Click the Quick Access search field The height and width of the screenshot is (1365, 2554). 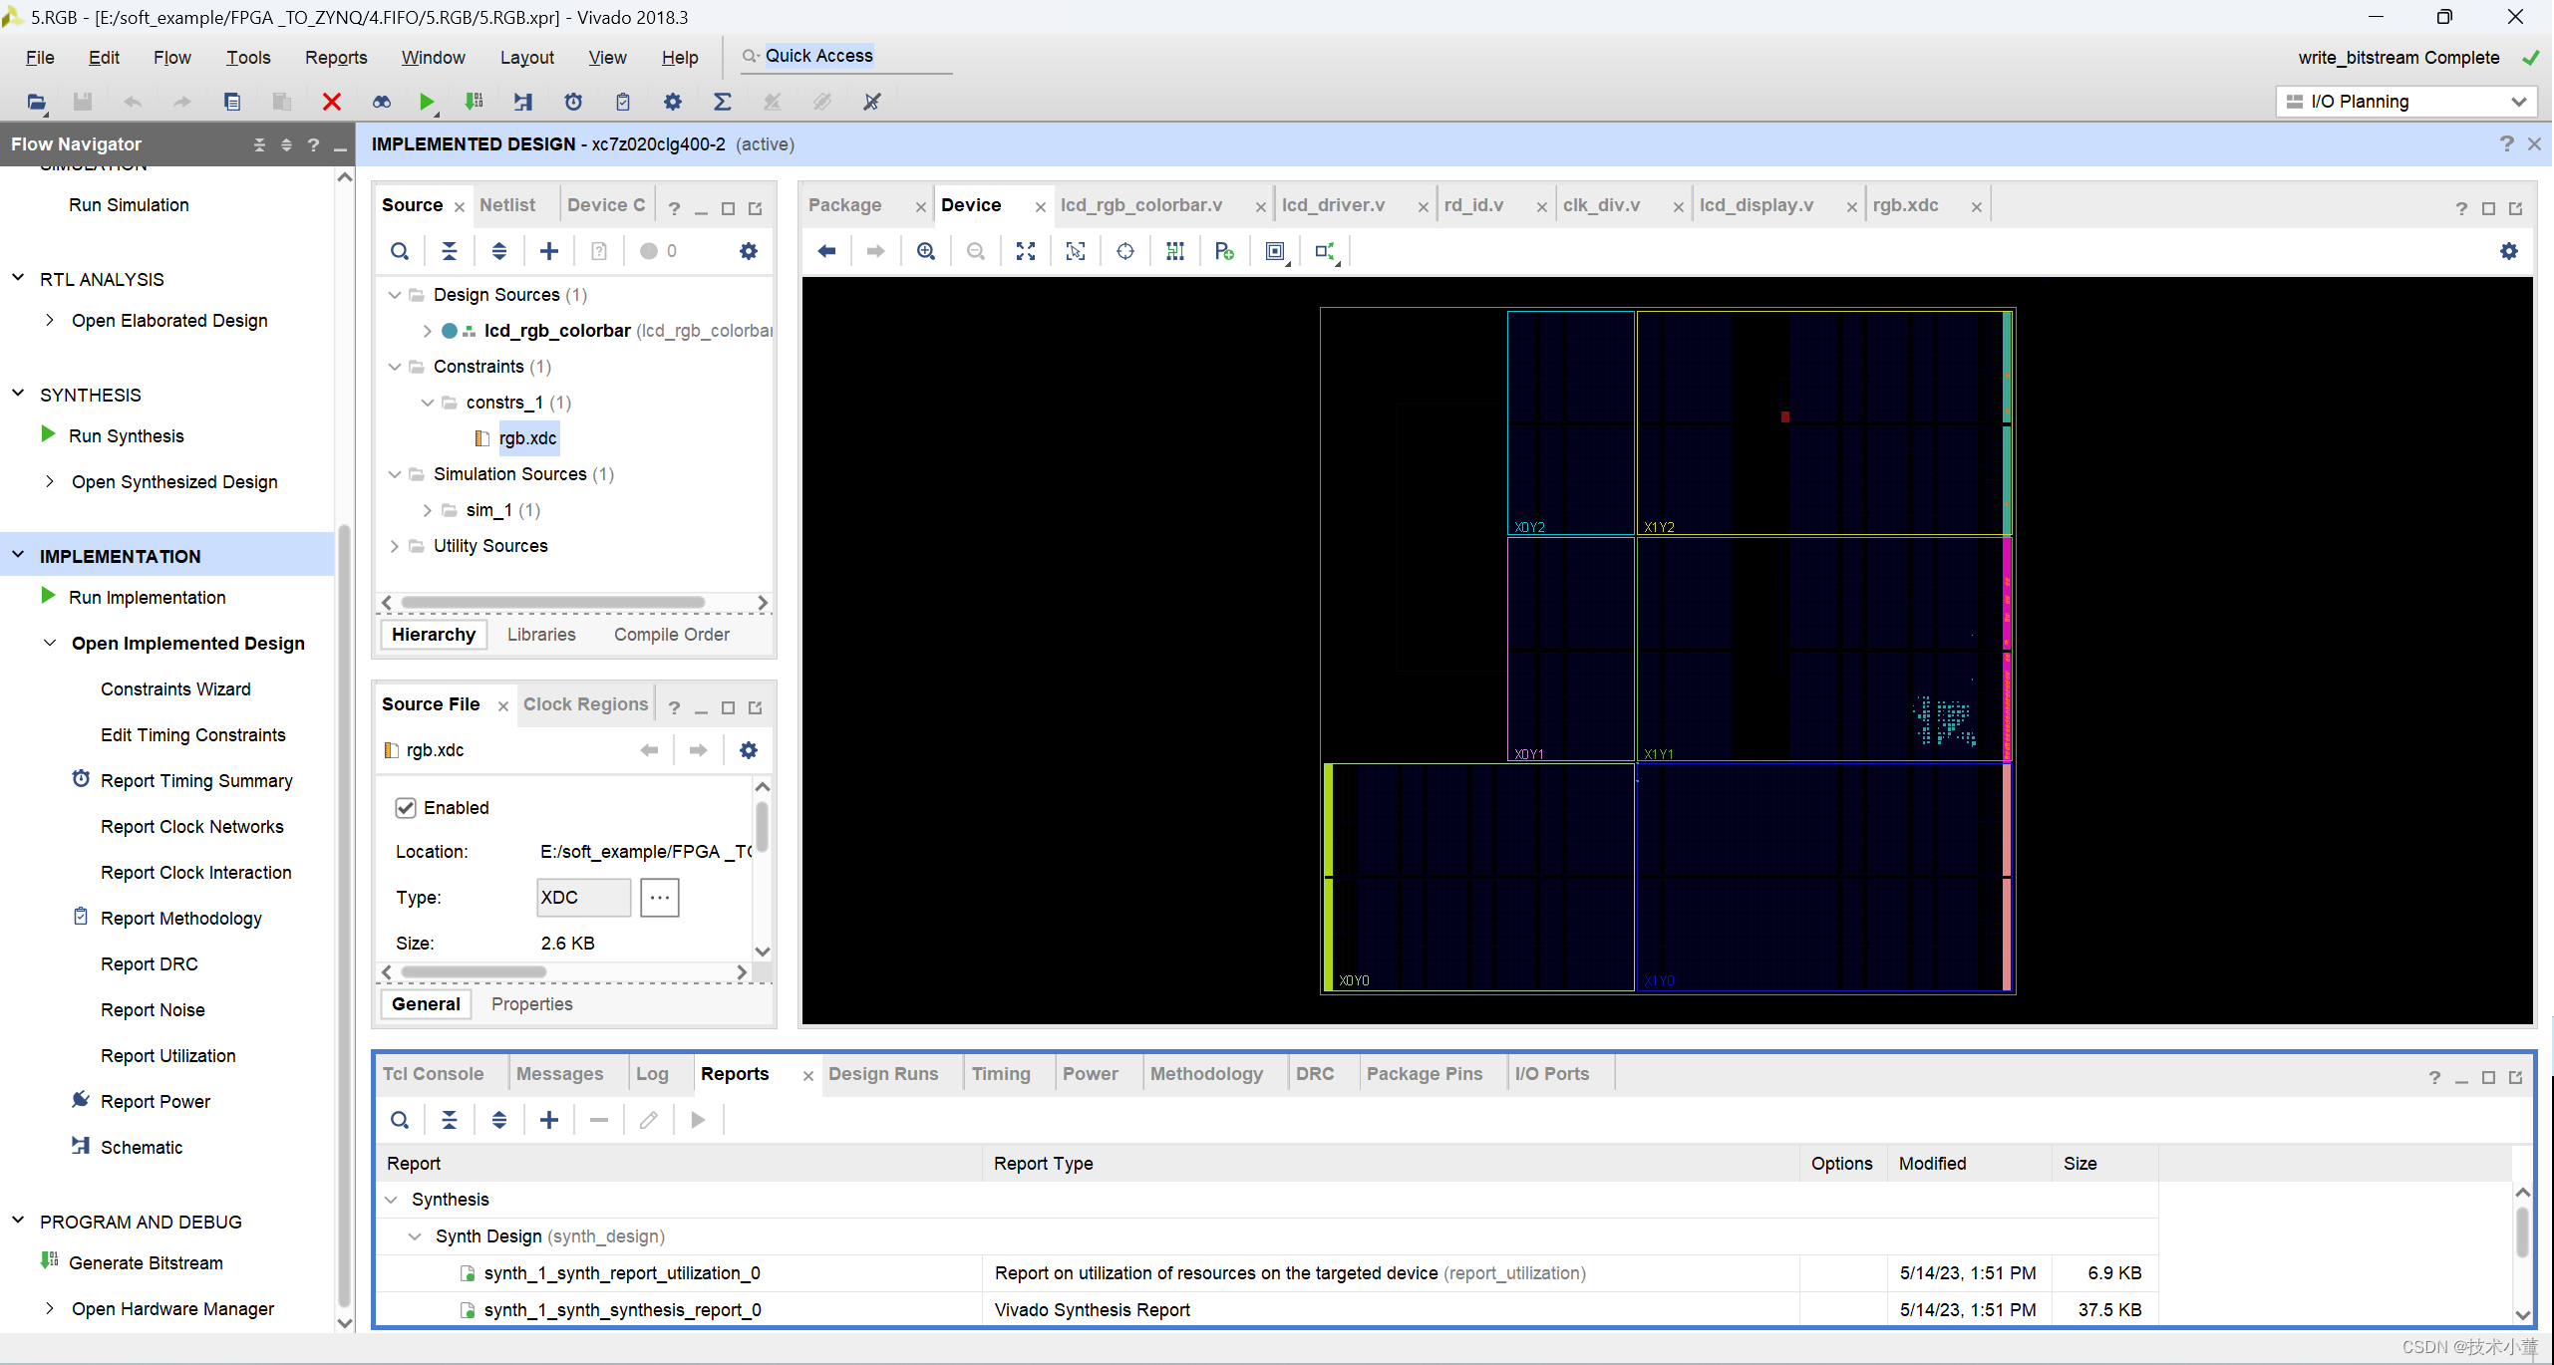tap(846, 57)
